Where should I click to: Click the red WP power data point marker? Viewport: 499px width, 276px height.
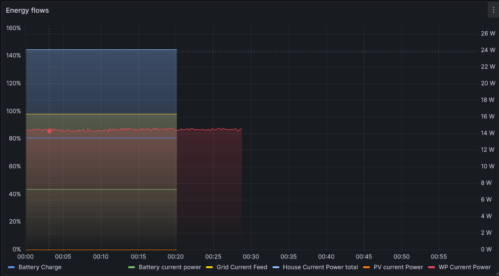[x=49, y=131]
